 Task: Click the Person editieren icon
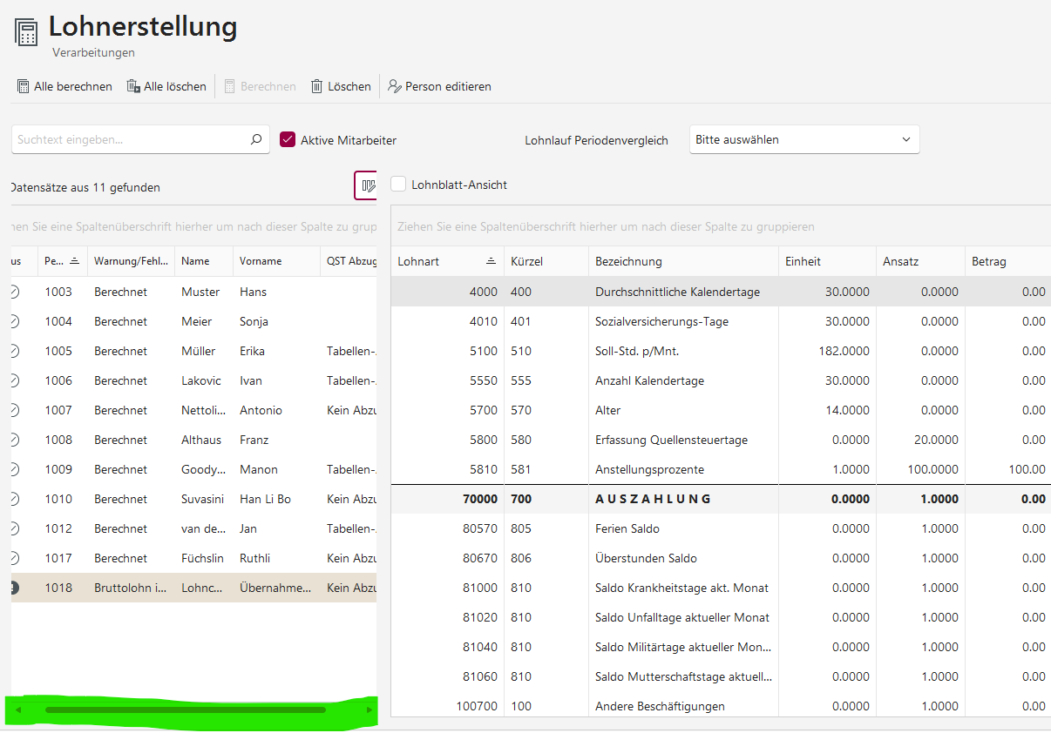coord(395,86)
